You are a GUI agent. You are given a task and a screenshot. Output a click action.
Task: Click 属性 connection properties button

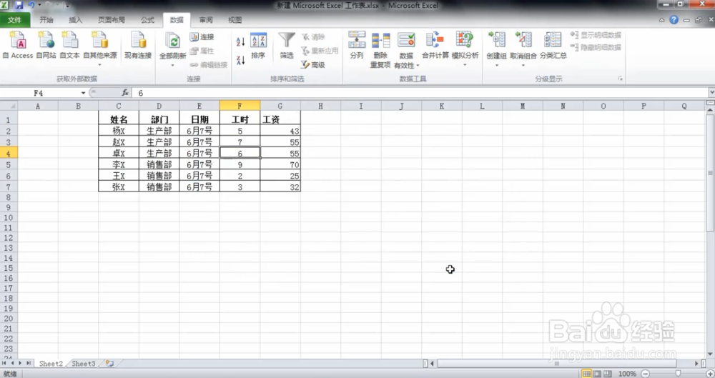coord(202,51)
